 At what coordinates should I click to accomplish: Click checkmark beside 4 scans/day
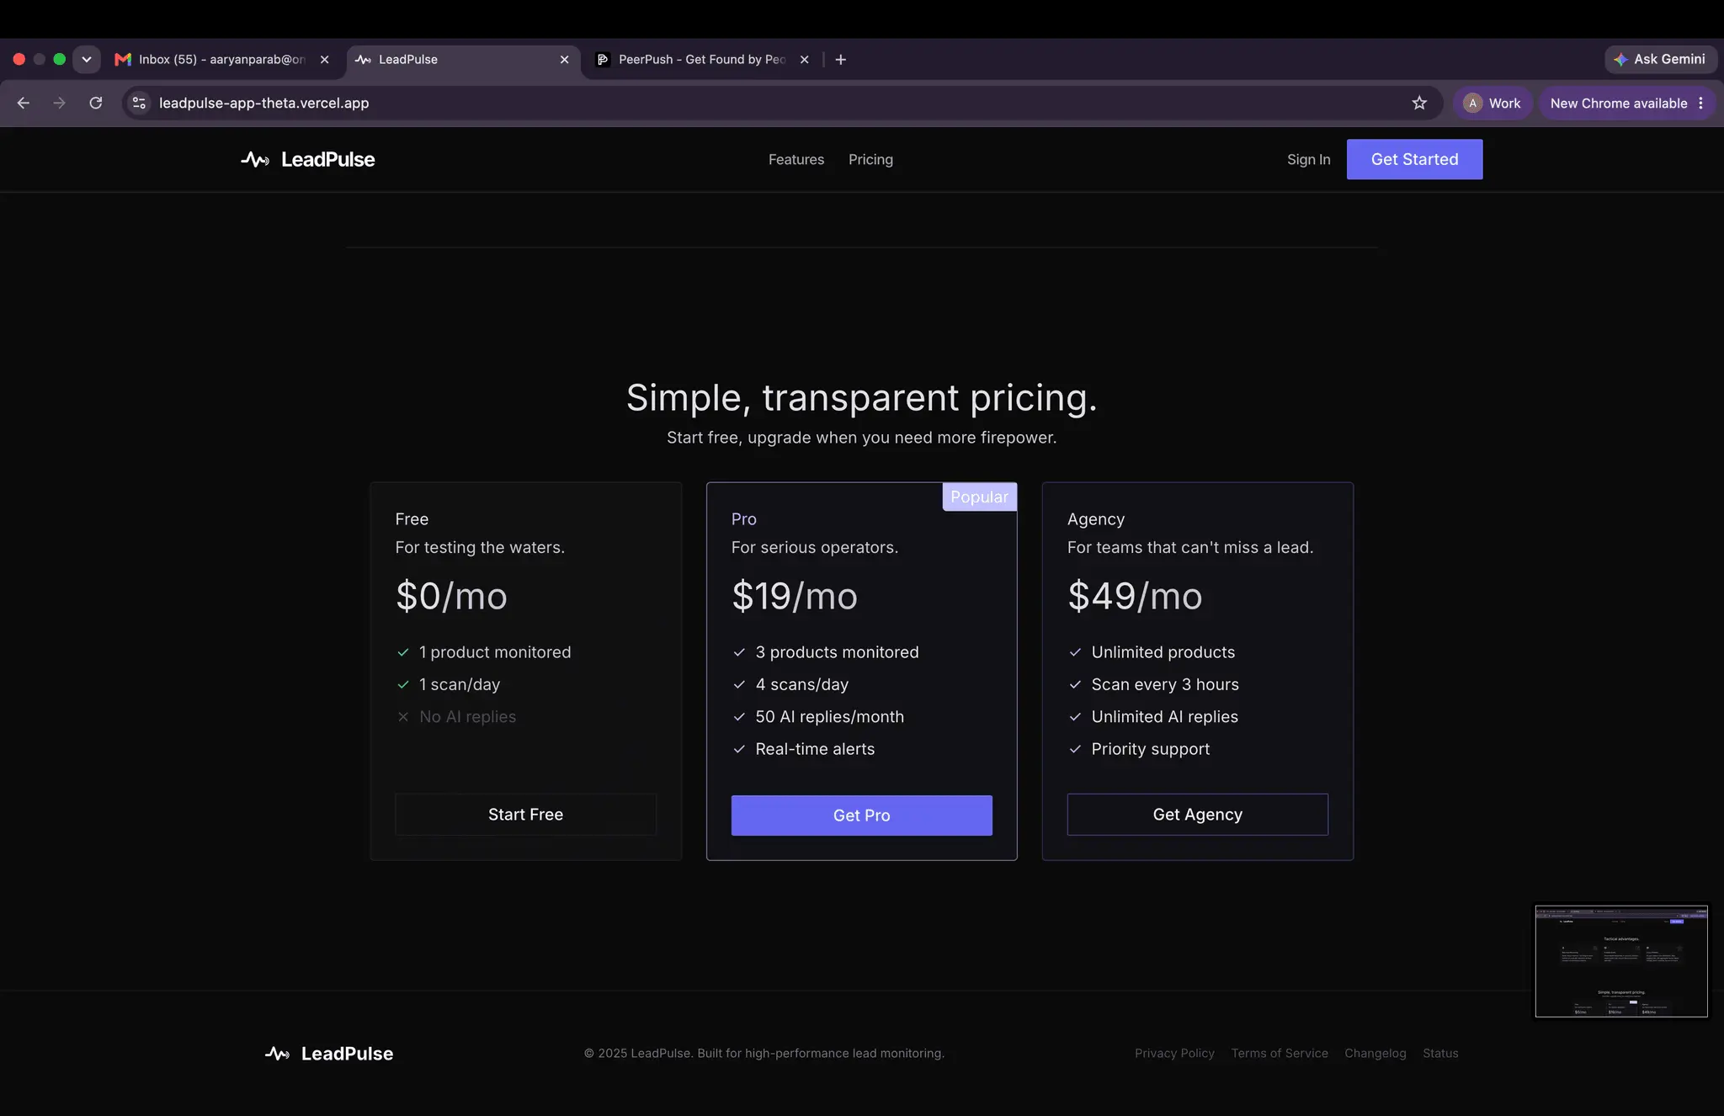(739, 684)
